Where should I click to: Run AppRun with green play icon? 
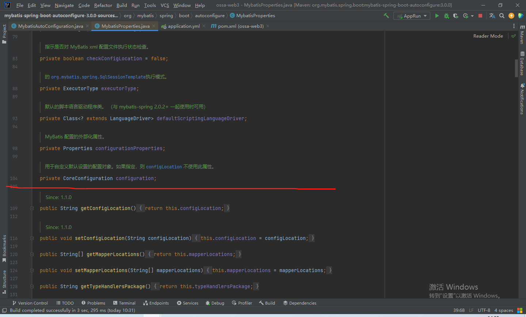pos(437,16)
